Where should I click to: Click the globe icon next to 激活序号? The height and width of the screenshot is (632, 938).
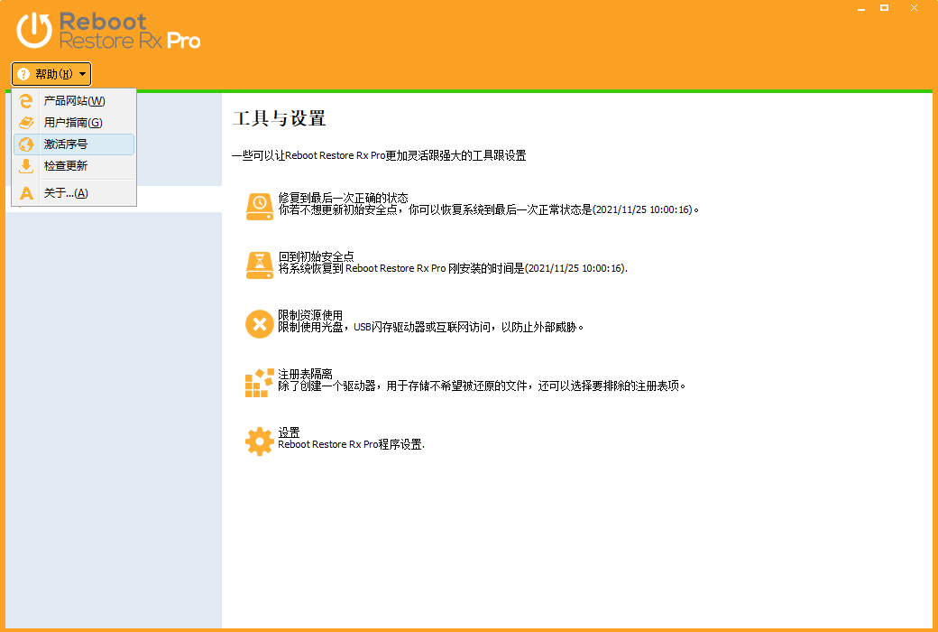coord(26,144)
